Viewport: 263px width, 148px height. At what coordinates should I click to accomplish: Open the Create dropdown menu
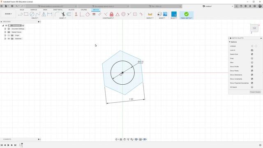click(x=35, y=18)
